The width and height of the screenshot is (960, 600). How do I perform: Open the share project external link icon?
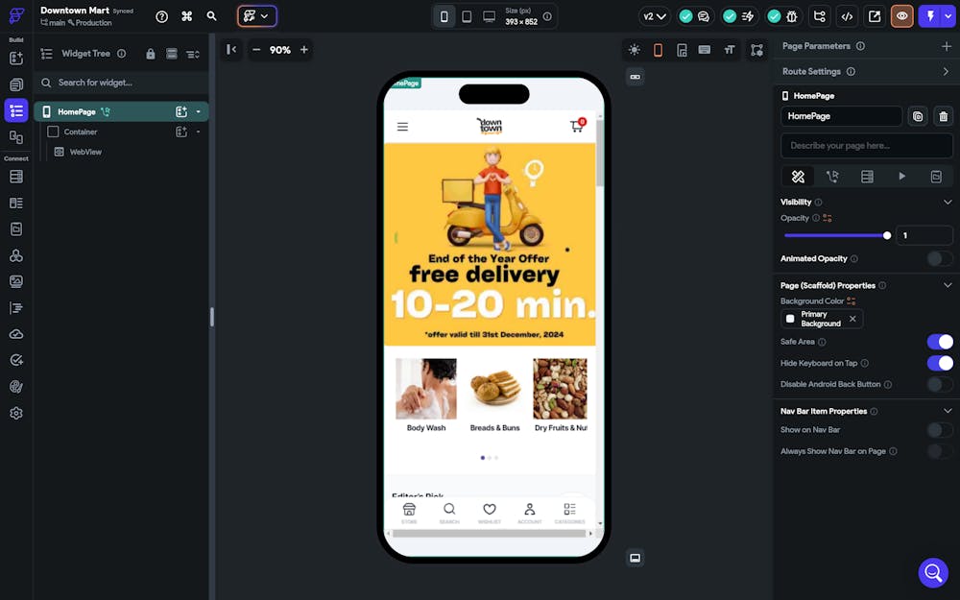click(875, 16)
